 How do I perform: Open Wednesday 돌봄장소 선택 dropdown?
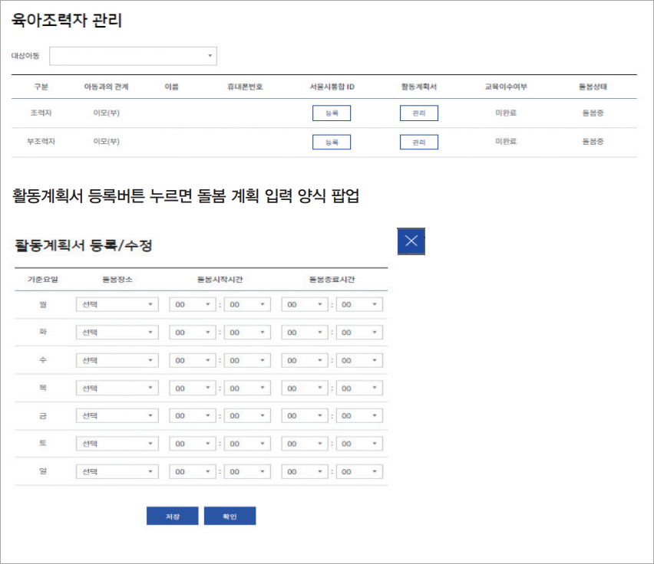tap(117, 359)
